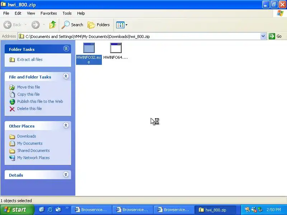This screenshot has height=215, width=287.
Task: Click the HWiNFO32.exe file name label
Action: click(89, 59)
